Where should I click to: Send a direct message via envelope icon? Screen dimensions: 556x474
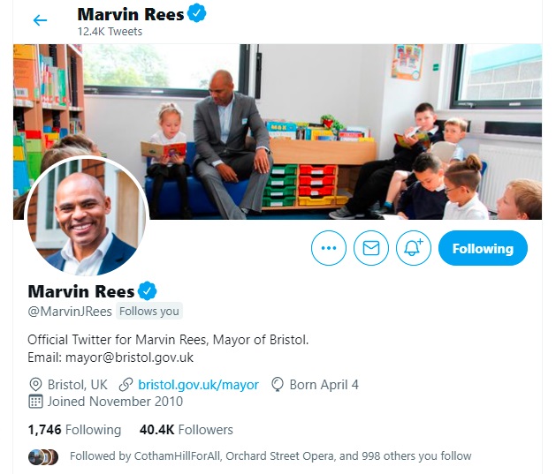(x=371, y=248)
